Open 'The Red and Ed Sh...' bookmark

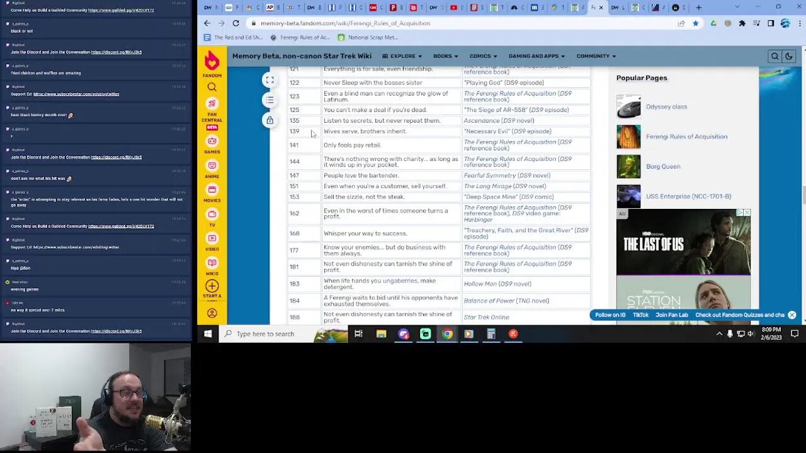[x=234, y=38]
